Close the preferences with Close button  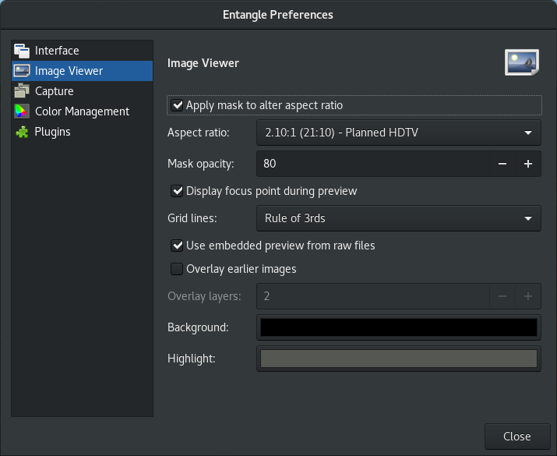517,437
